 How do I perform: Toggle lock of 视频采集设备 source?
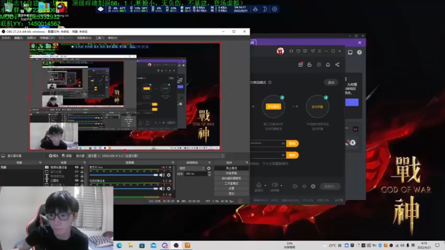point(82,167)
